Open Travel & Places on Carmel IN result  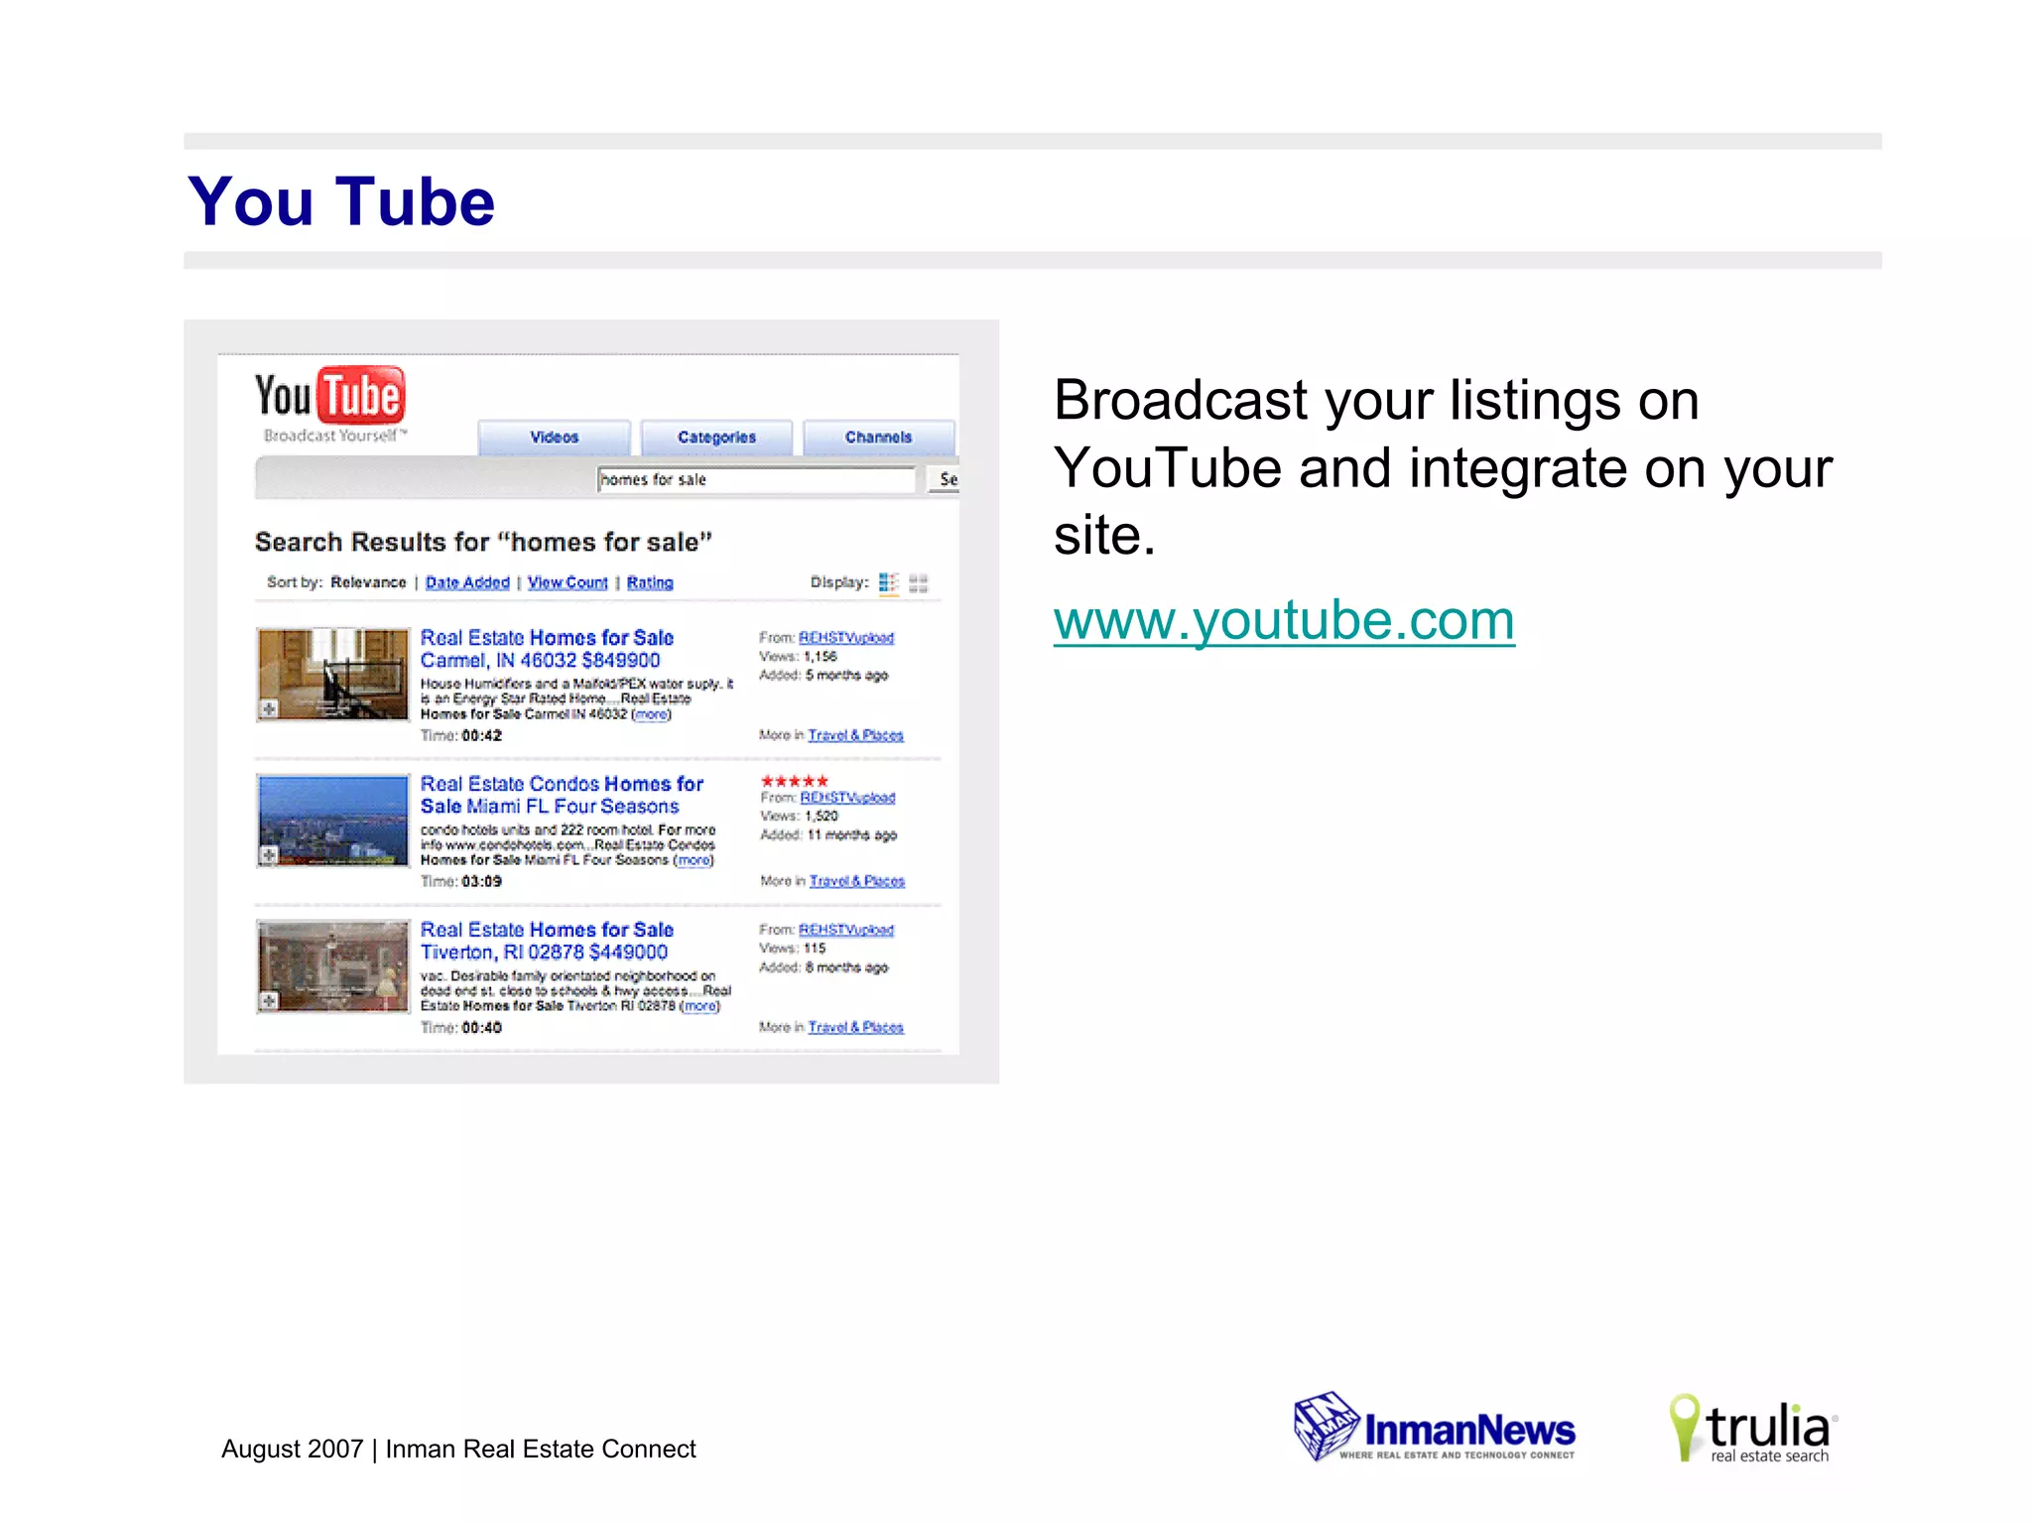tap(855, 735)
